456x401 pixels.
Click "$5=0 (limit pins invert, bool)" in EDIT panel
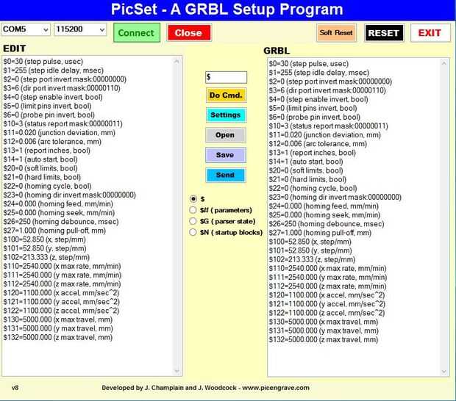47,106
